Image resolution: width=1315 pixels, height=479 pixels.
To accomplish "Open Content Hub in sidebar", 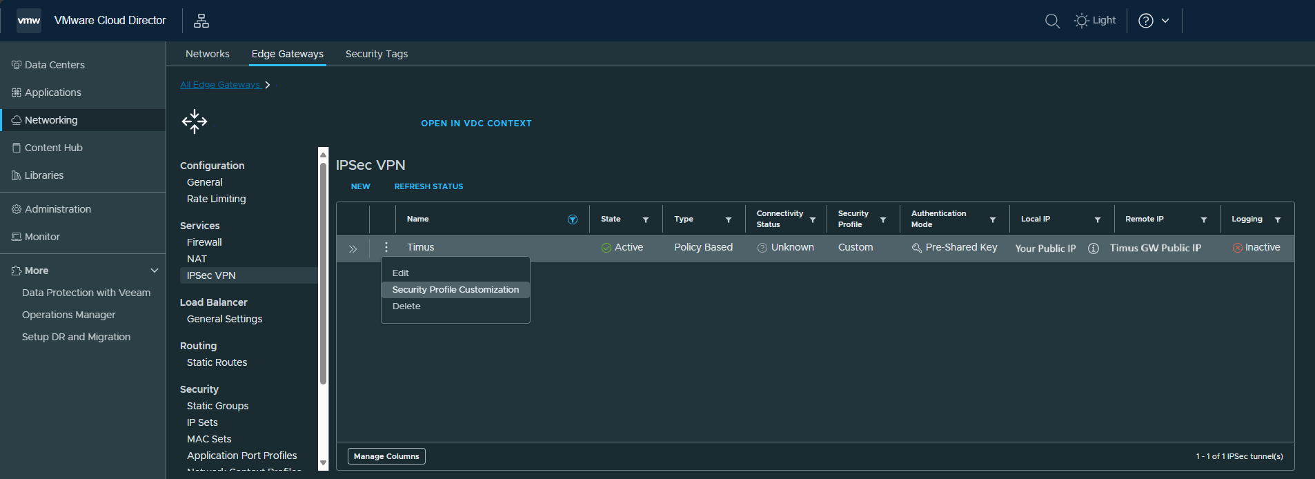I will (x=47, y=148).
